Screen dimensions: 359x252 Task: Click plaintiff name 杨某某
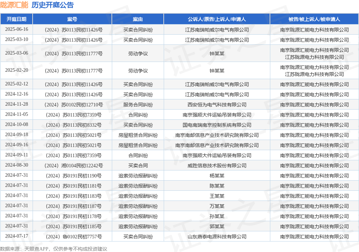217,176
